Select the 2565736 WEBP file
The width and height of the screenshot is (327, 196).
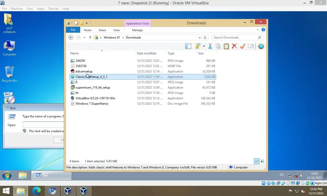[x=143, y=66]
